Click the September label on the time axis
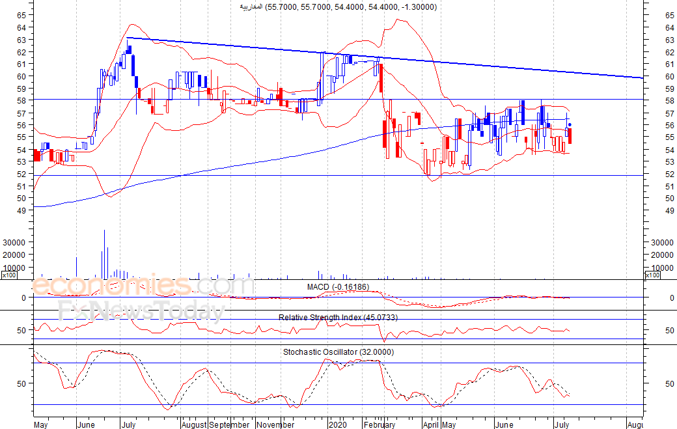 pyautogui.click(x=229, y=424)
